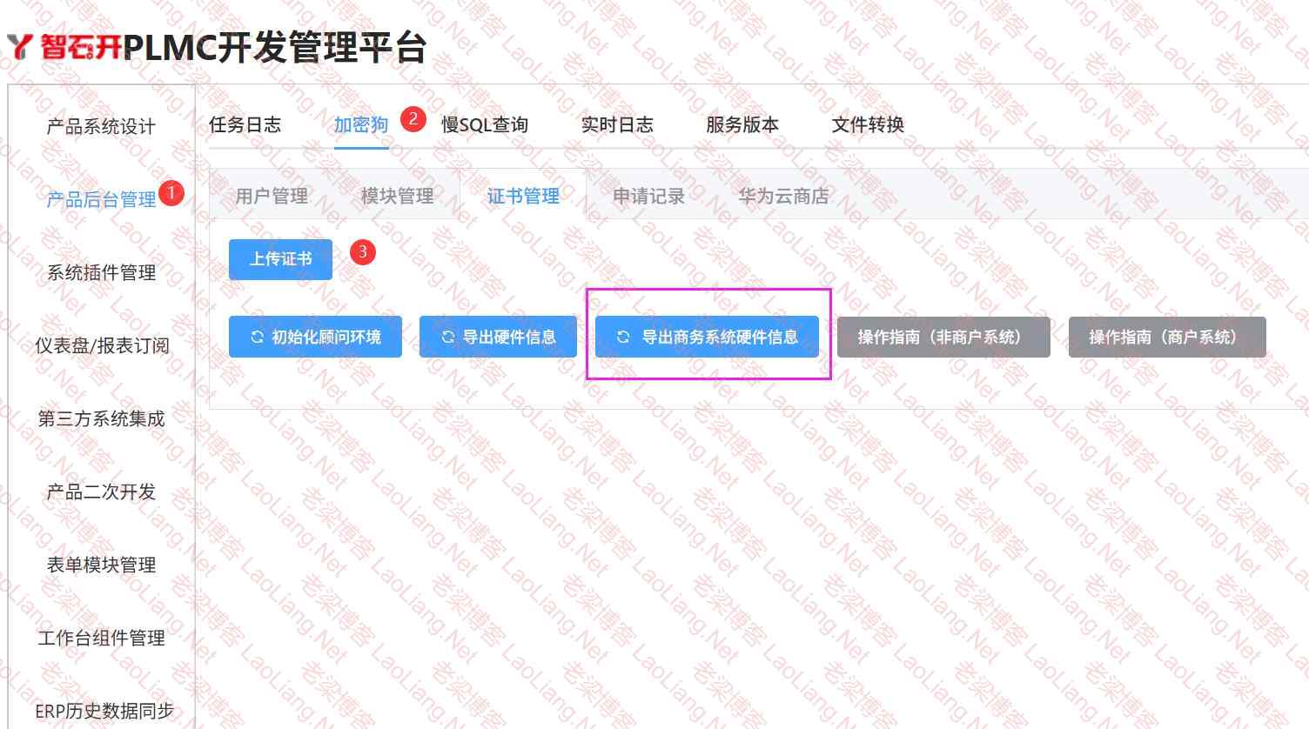Screen dimensions: 1309x729
Task: Click the 上传证书 button
Action: click(280, 259)
